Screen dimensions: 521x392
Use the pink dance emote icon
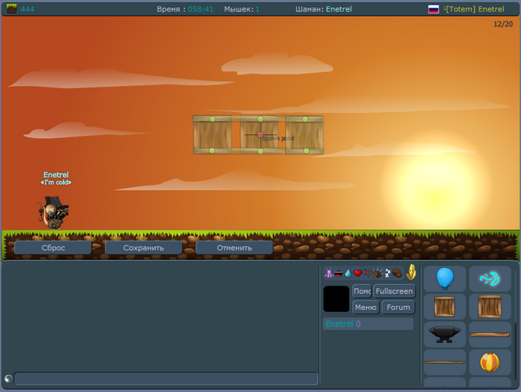(328, 273)
